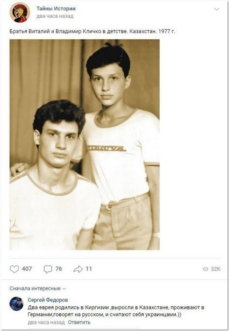Click the Тайны Истории group name link
The width and height of the screenshot is (229, 331).
[56, 9]
